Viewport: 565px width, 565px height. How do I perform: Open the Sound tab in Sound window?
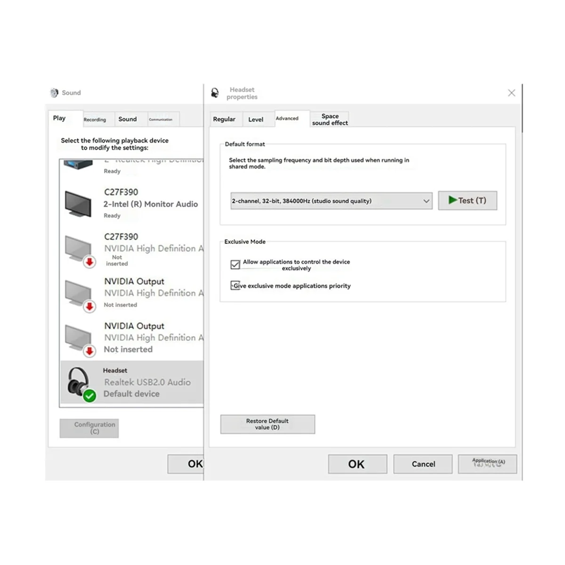tap(131, 119)
